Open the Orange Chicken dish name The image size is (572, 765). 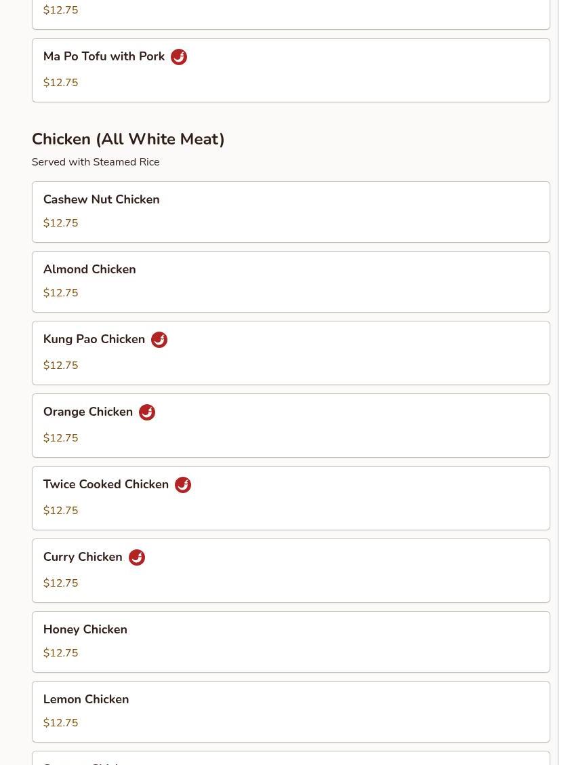coord(88,412)
